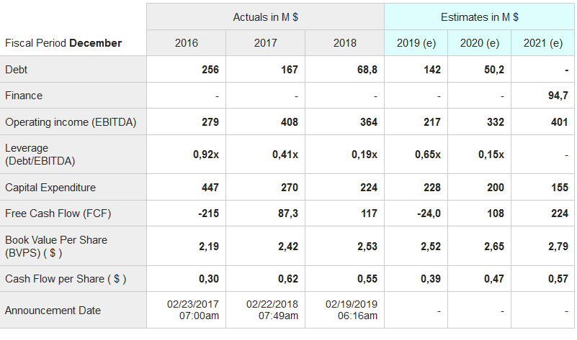Select the Cash Flow per Share label

(x=66, y=279)
